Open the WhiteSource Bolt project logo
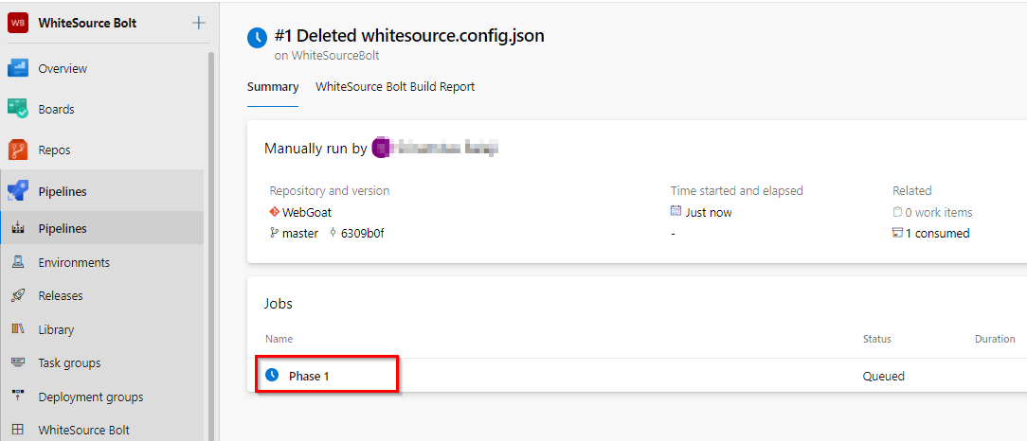The image size is (1027, 441). pyautogui.click(x=18, y=23)
